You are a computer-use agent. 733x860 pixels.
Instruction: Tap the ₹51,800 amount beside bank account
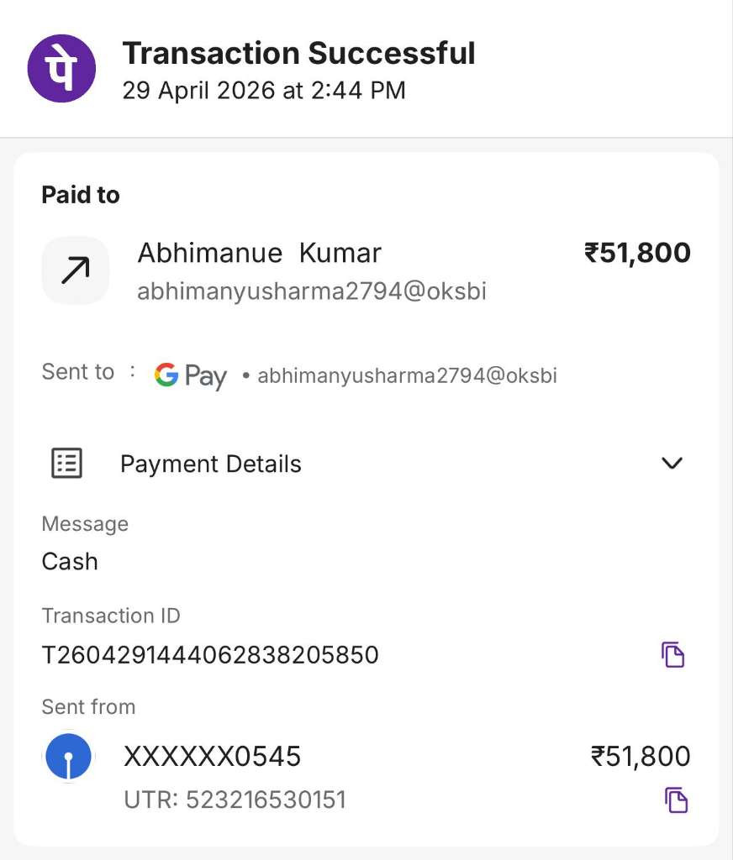click(641, 757)
